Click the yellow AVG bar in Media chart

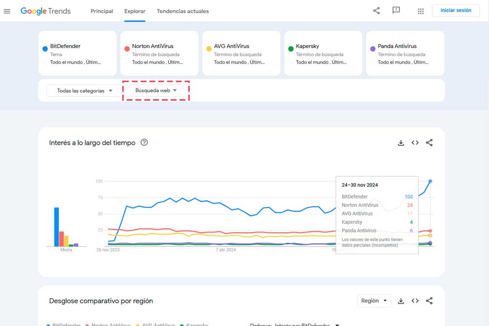[x=67, y=241]
